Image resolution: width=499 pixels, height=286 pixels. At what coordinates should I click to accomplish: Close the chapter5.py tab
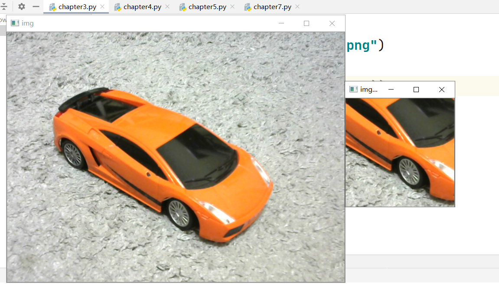coord(232,6)
